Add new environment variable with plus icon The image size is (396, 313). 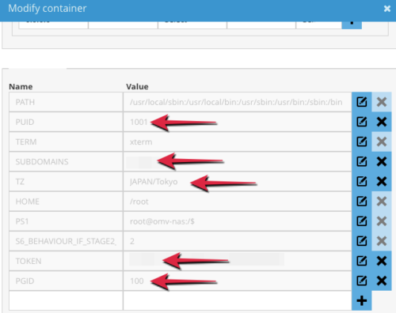point(362,300)
